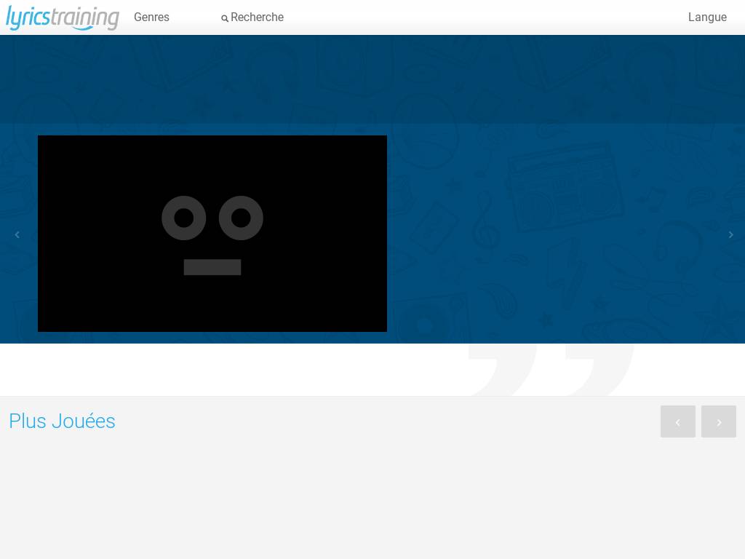Click the boombox illustration in banner

(x=564, y=189)
